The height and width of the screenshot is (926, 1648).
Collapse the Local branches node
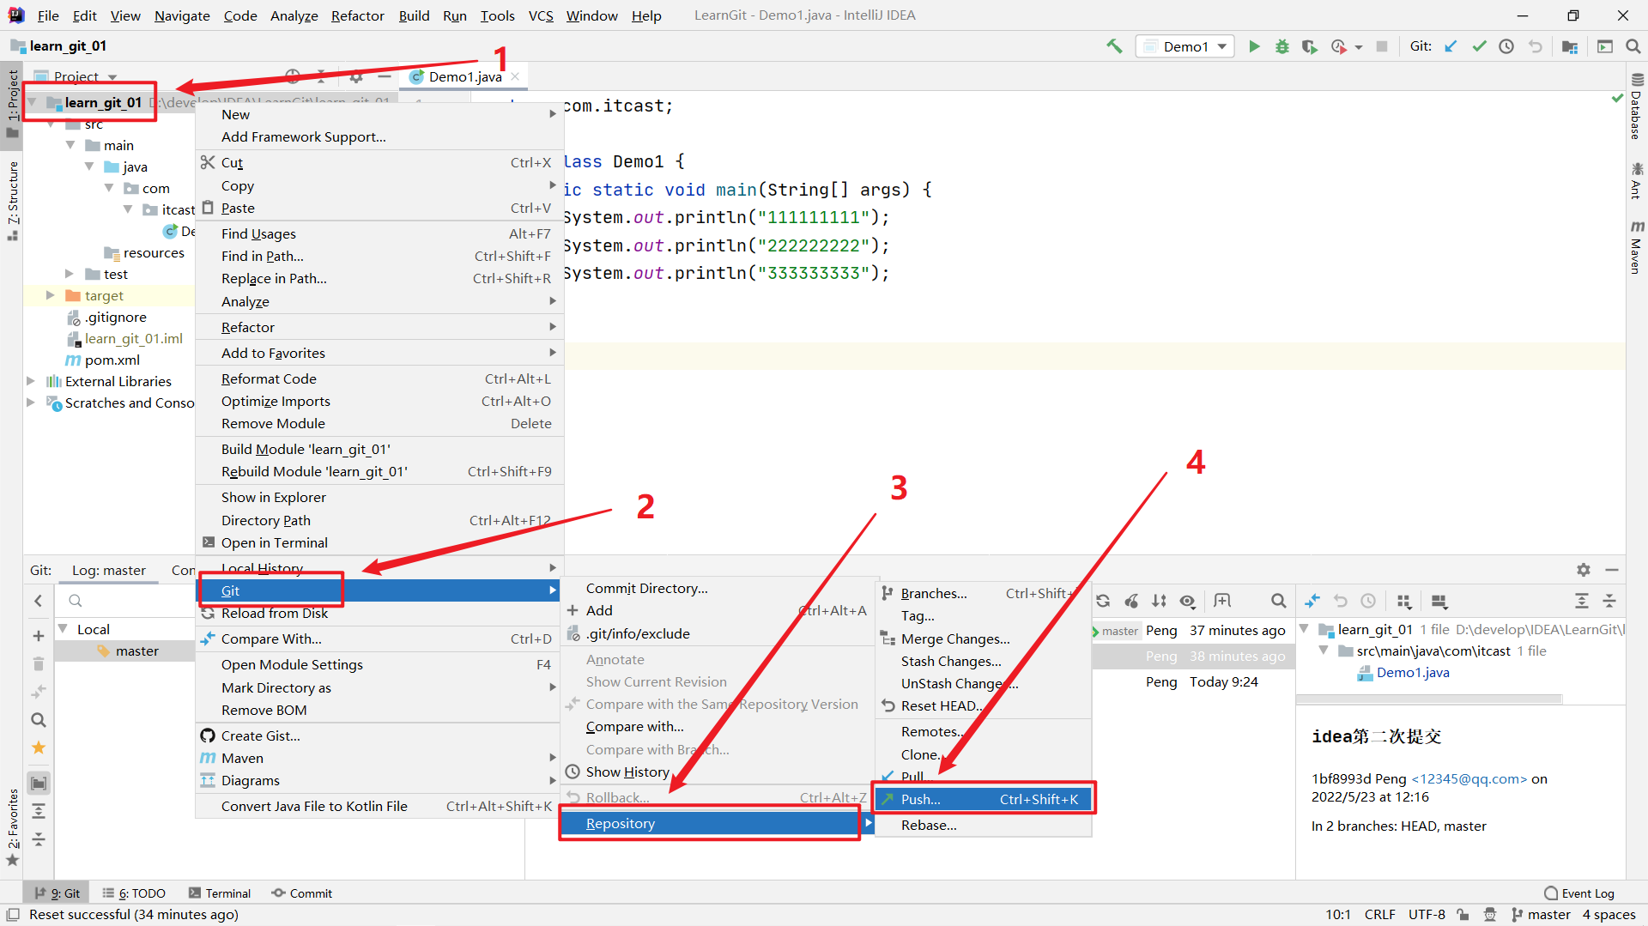click(x=63, y=629)
